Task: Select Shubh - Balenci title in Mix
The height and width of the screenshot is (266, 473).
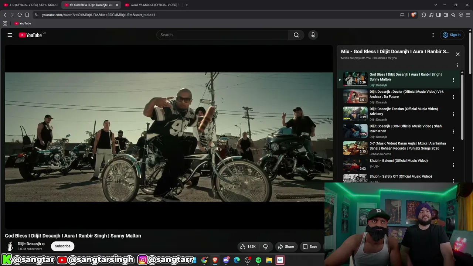Action: click(x=399, y=161)
